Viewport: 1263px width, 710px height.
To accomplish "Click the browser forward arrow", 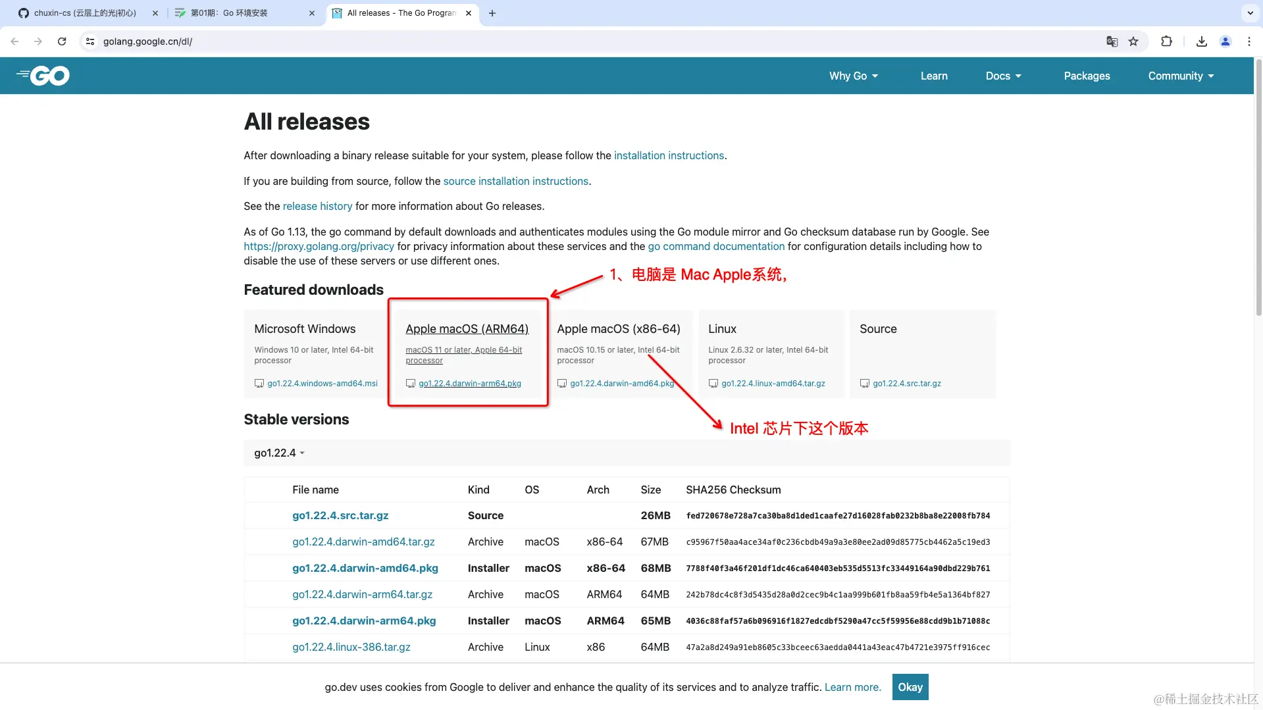I will tap(38, 41).
